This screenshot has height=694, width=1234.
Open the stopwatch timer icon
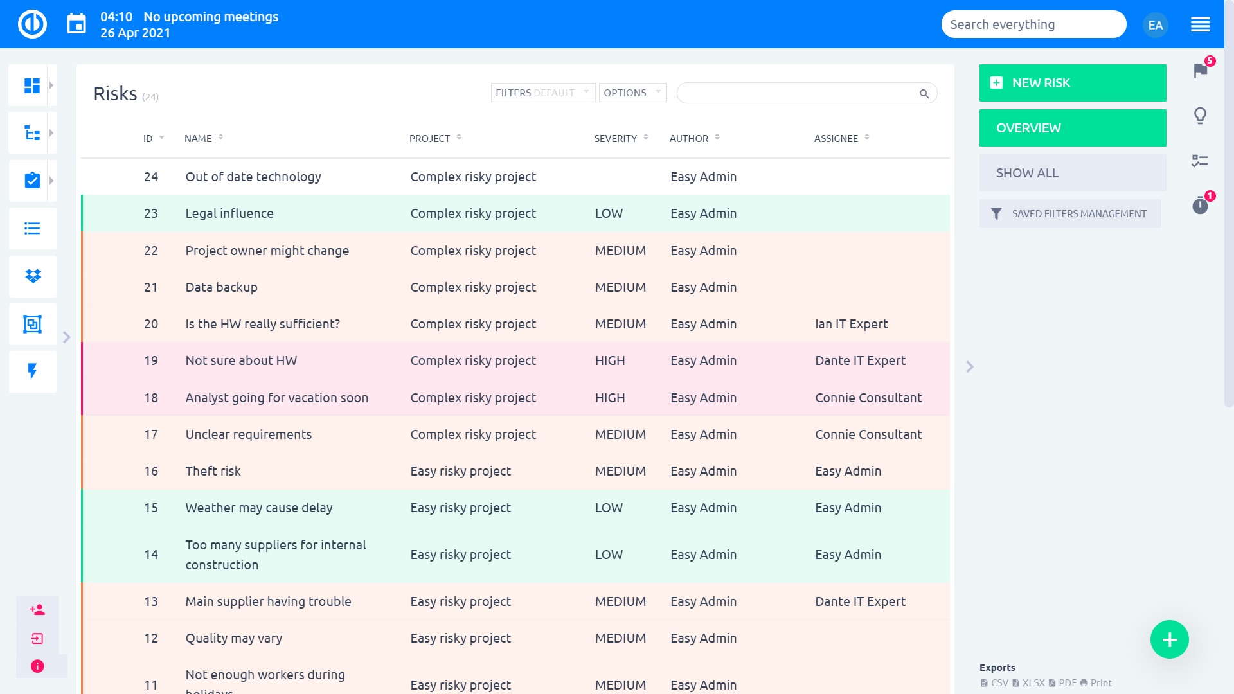click(1200, 206)
